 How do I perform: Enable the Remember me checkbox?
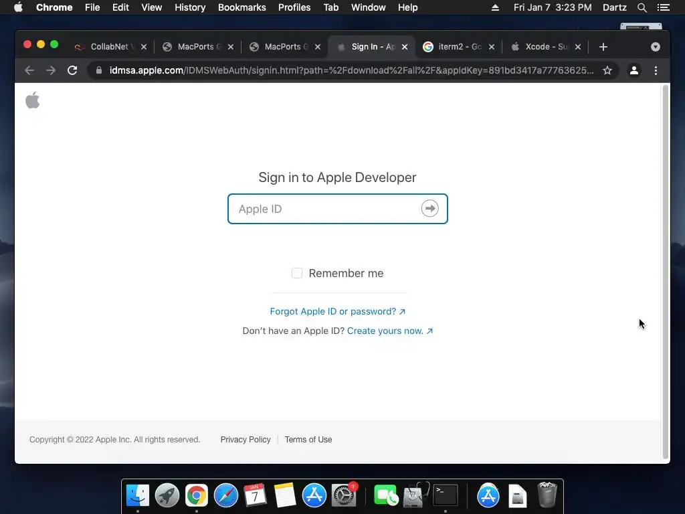pyautogui.click(x=296, y=273)
